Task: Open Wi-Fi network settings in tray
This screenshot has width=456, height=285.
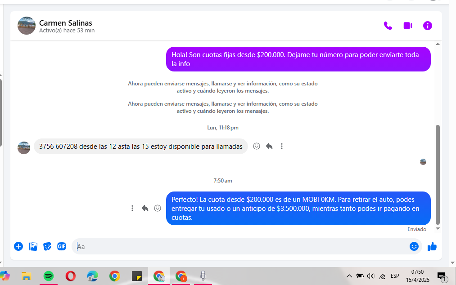Action: click(x=382, y=276)
